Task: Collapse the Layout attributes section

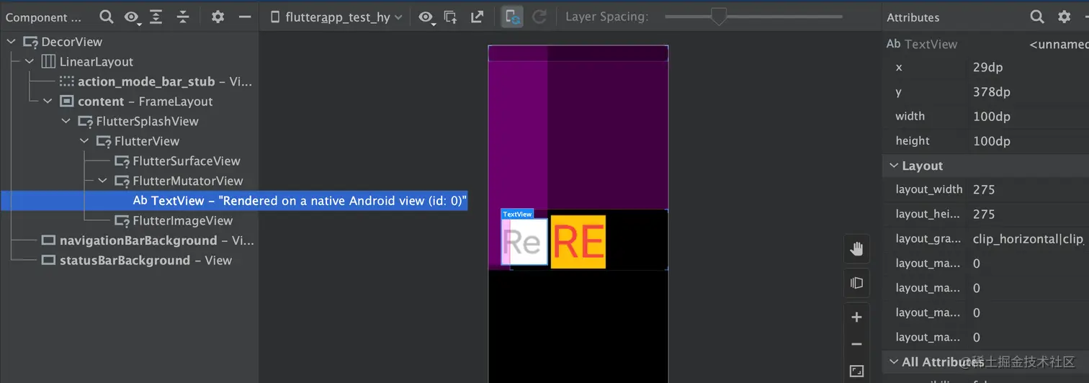Action: (894, 166)
